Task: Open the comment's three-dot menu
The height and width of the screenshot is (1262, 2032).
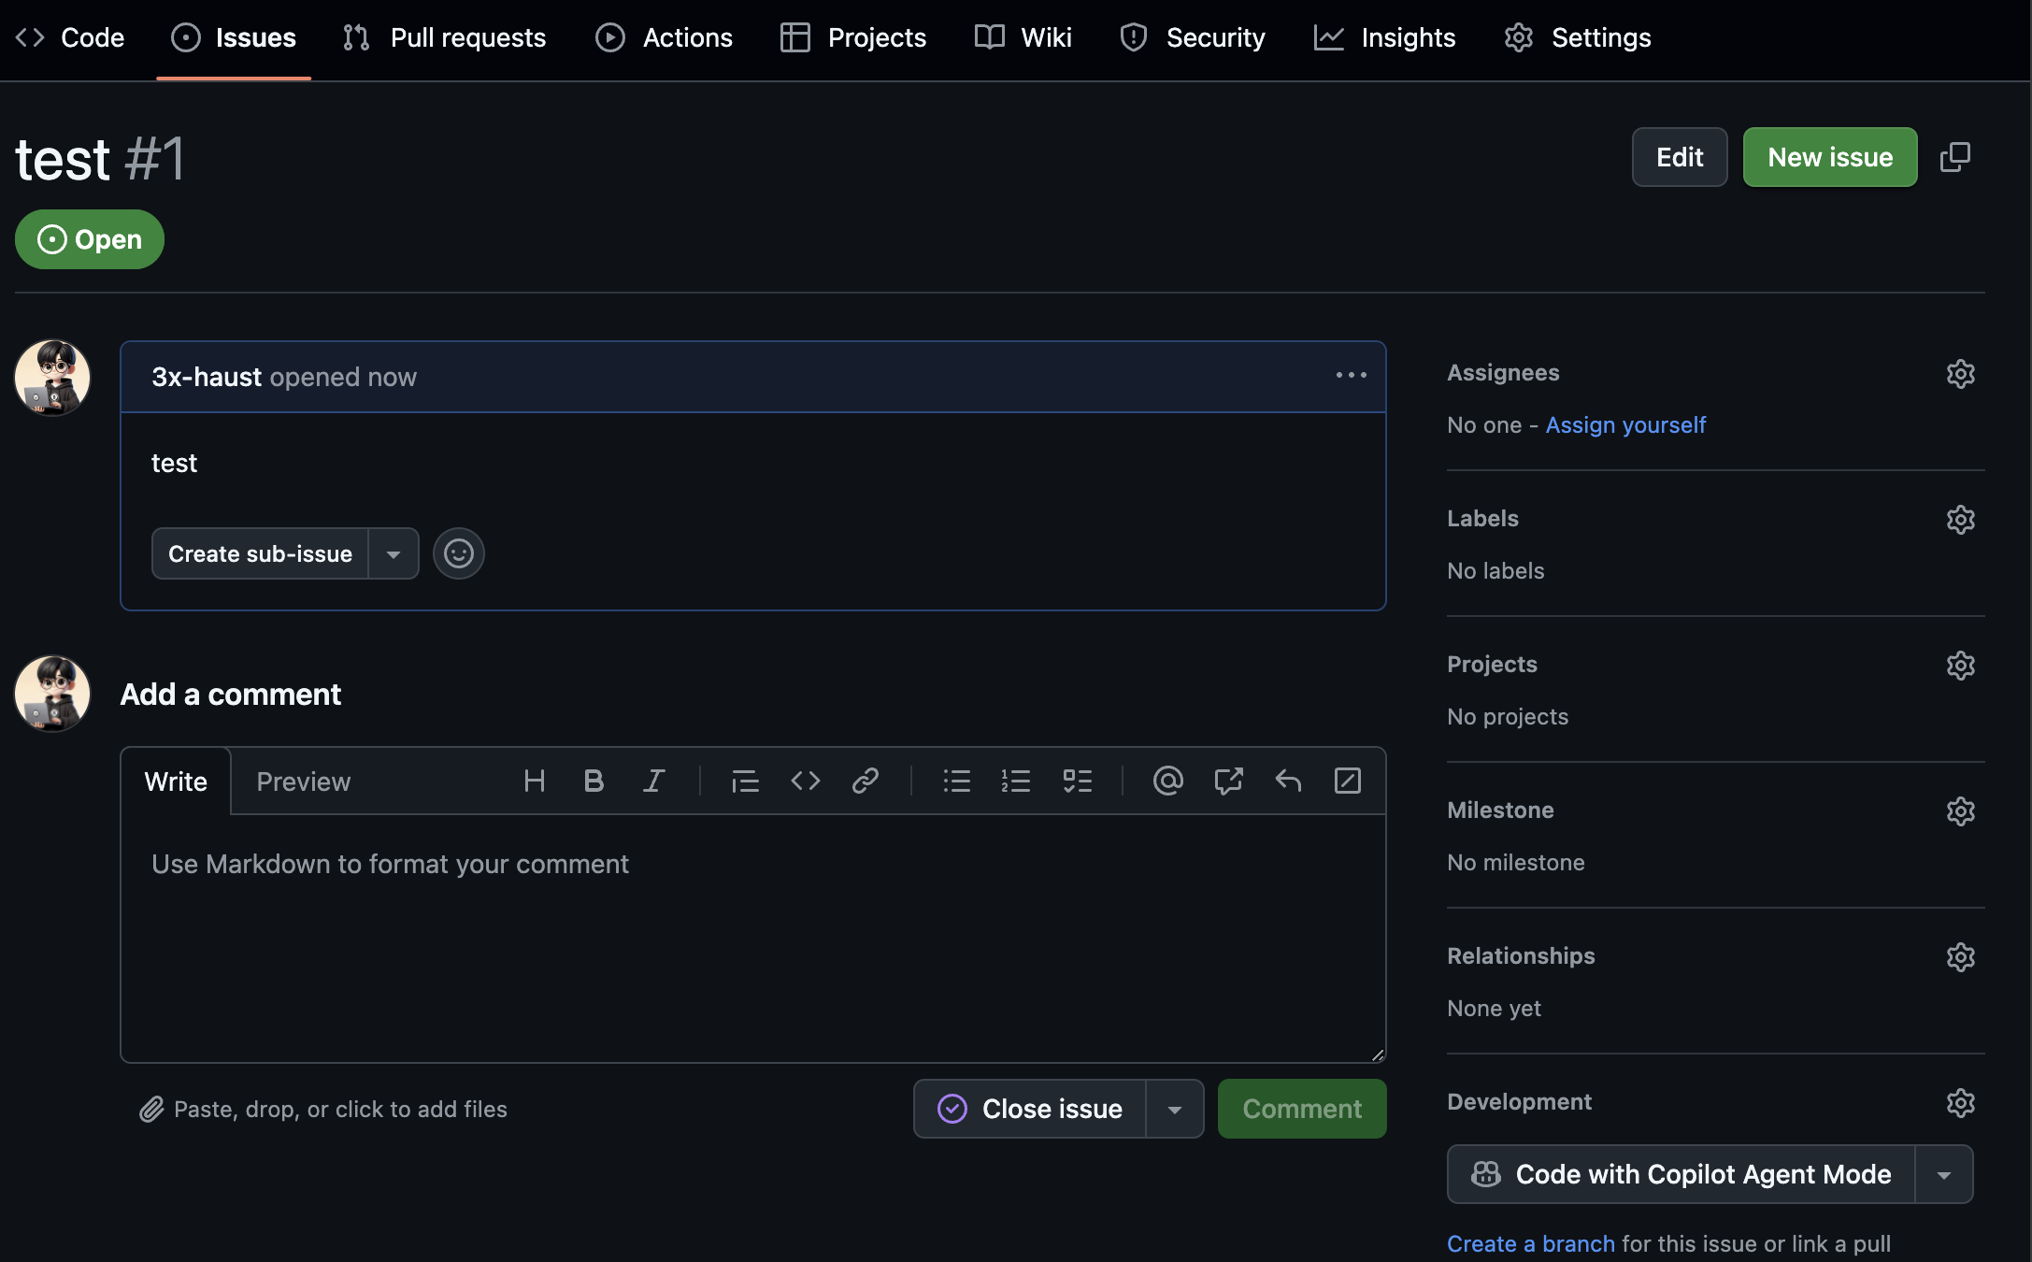Action: [x=1351, y=376]
